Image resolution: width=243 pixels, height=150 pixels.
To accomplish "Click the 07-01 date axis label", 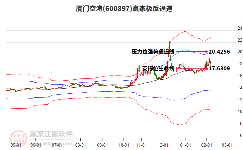I will coord(57,145).
